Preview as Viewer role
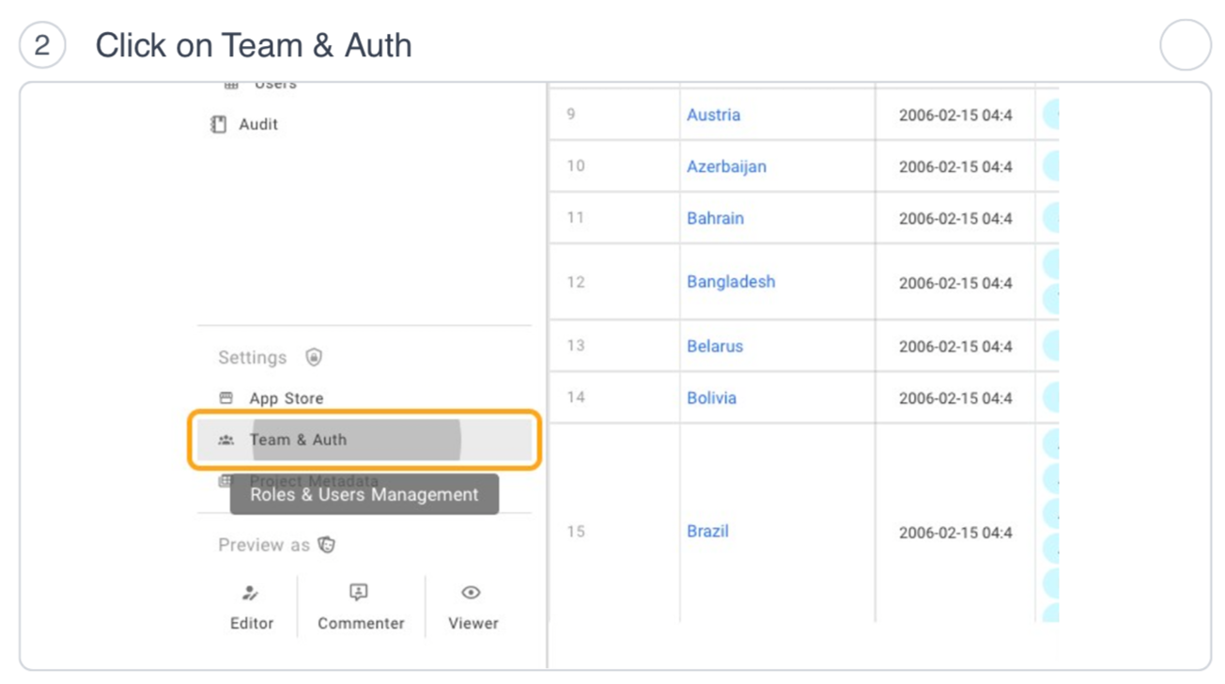The width and height of the screenshot is (1225, 684). (473, 607)
